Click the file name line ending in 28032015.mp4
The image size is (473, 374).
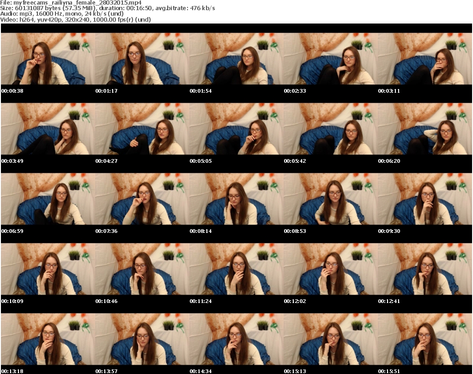point(71,3)
